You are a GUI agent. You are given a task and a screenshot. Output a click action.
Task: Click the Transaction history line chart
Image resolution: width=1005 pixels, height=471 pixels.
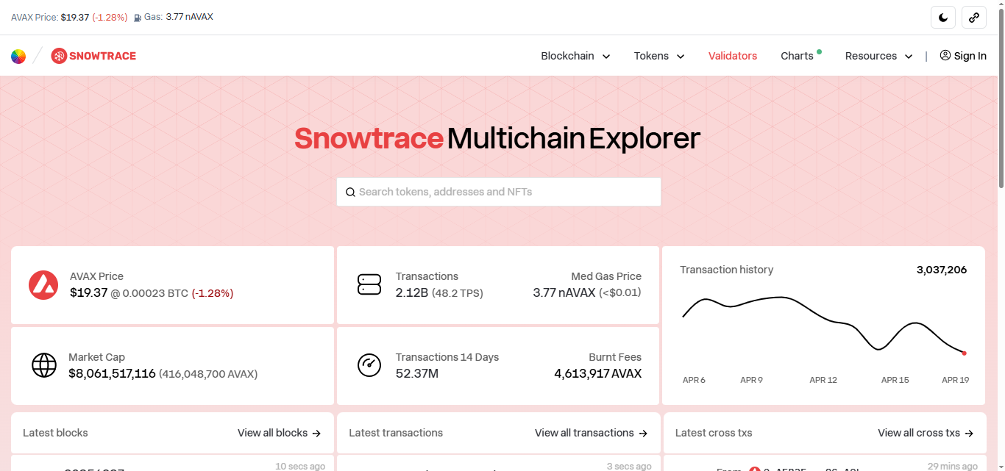pos(823,324)
